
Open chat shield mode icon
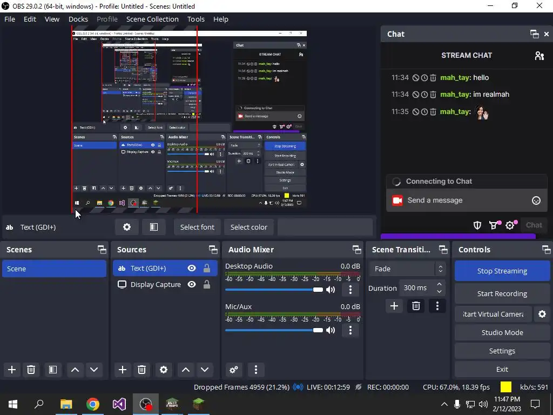point(477,225)
